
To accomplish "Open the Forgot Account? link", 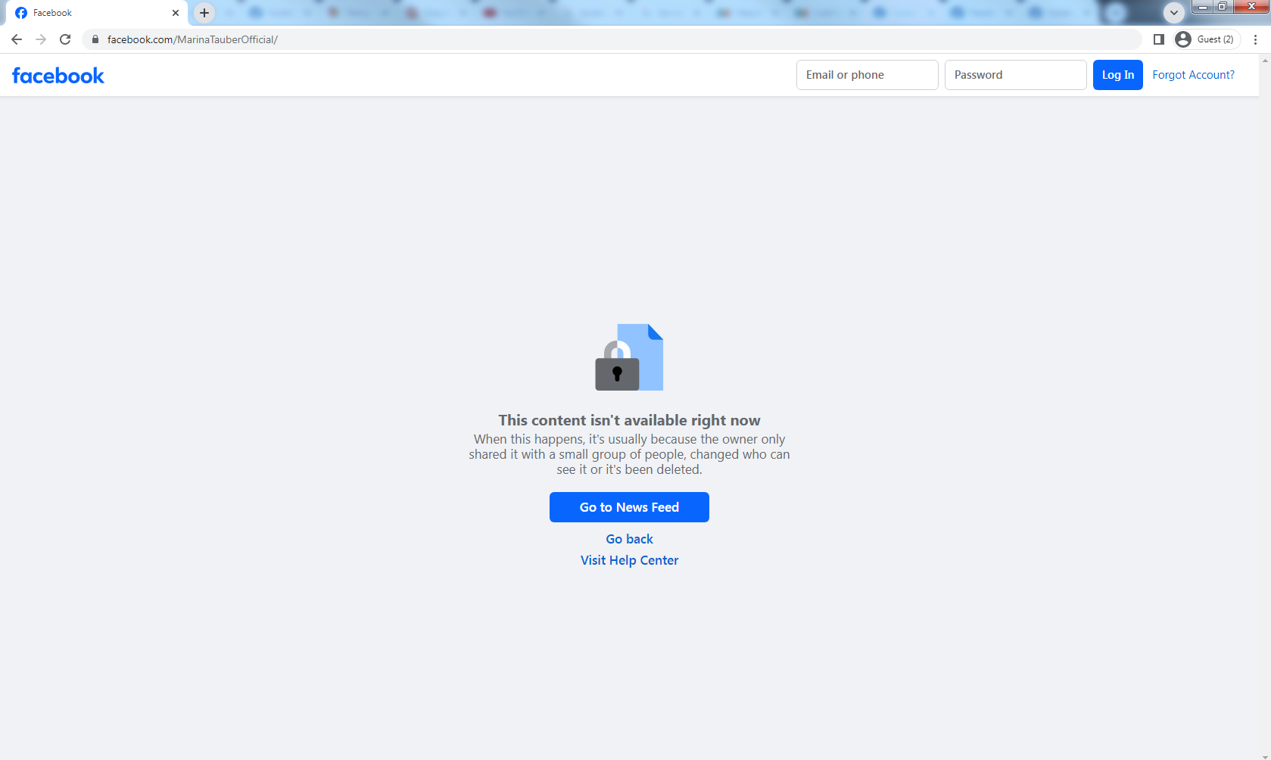I will pyautogui.click(x=1193, y=75).
